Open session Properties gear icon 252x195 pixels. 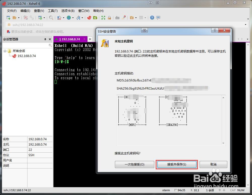[40, 18]
